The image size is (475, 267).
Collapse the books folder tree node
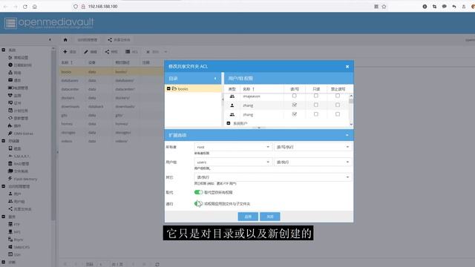(168, 89)
